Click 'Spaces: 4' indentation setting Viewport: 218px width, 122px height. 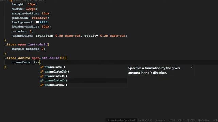(160, 120)
